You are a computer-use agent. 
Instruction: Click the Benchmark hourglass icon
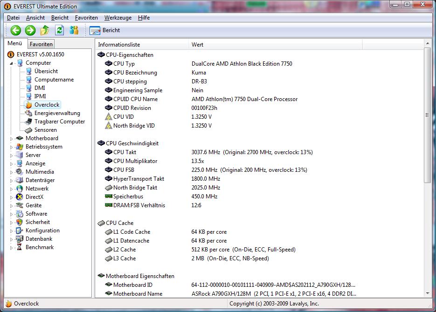[x=20, y=247]
